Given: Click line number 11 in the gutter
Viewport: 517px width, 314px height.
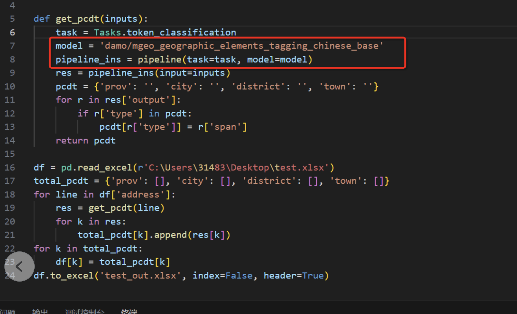Looking at the screenshot, I should [x=10, y=100].
